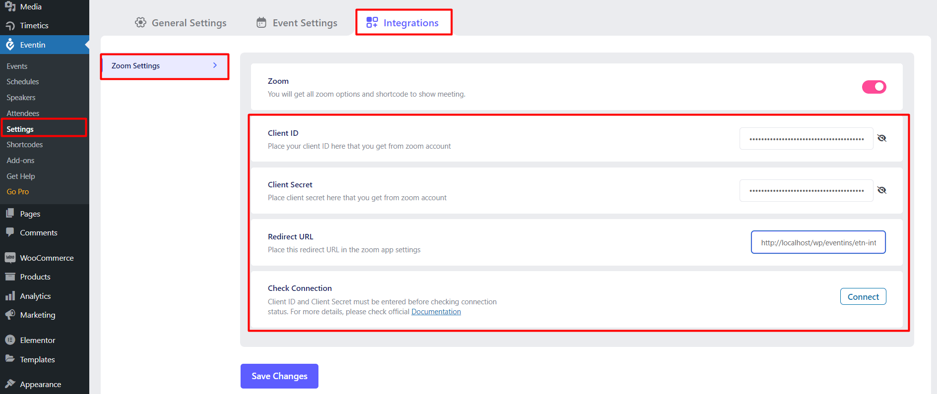Reveal the hidden Client ID value
The width and height of the screenshot is (937, 394).
pos(882,138)
